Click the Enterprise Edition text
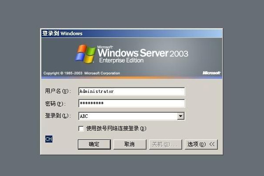Image resolution: width=264 pixels, height=176 pixels. (121, 60)
